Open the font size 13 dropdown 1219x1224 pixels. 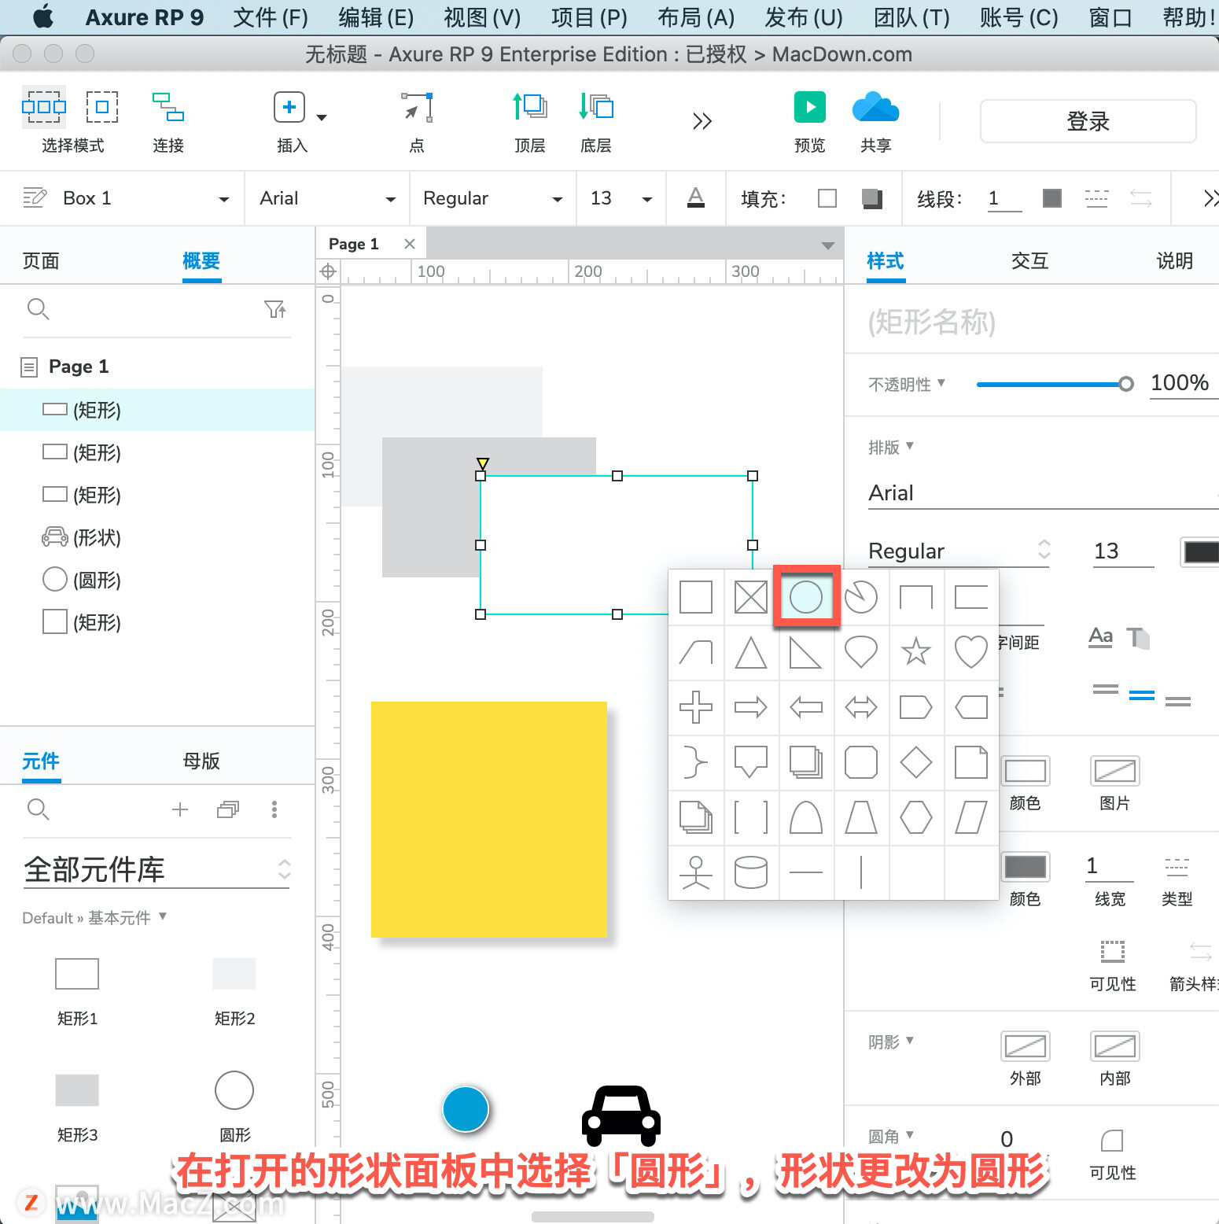pos(647,199)
